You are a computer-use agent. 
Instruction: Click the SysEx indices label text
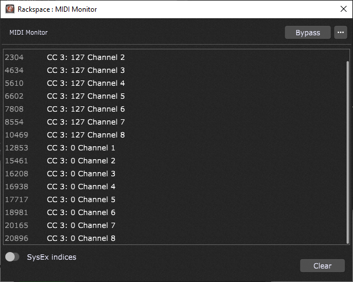[x=52, y=257]
